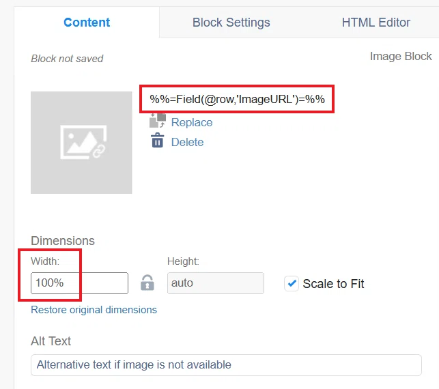
Task: Click the Delete link text
Action: click(187, 142)
